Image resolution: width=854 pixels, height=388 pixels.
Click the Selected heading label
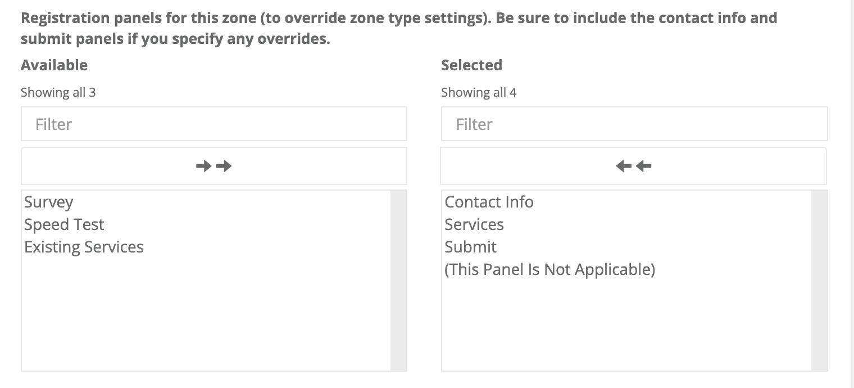pos(471,65)
